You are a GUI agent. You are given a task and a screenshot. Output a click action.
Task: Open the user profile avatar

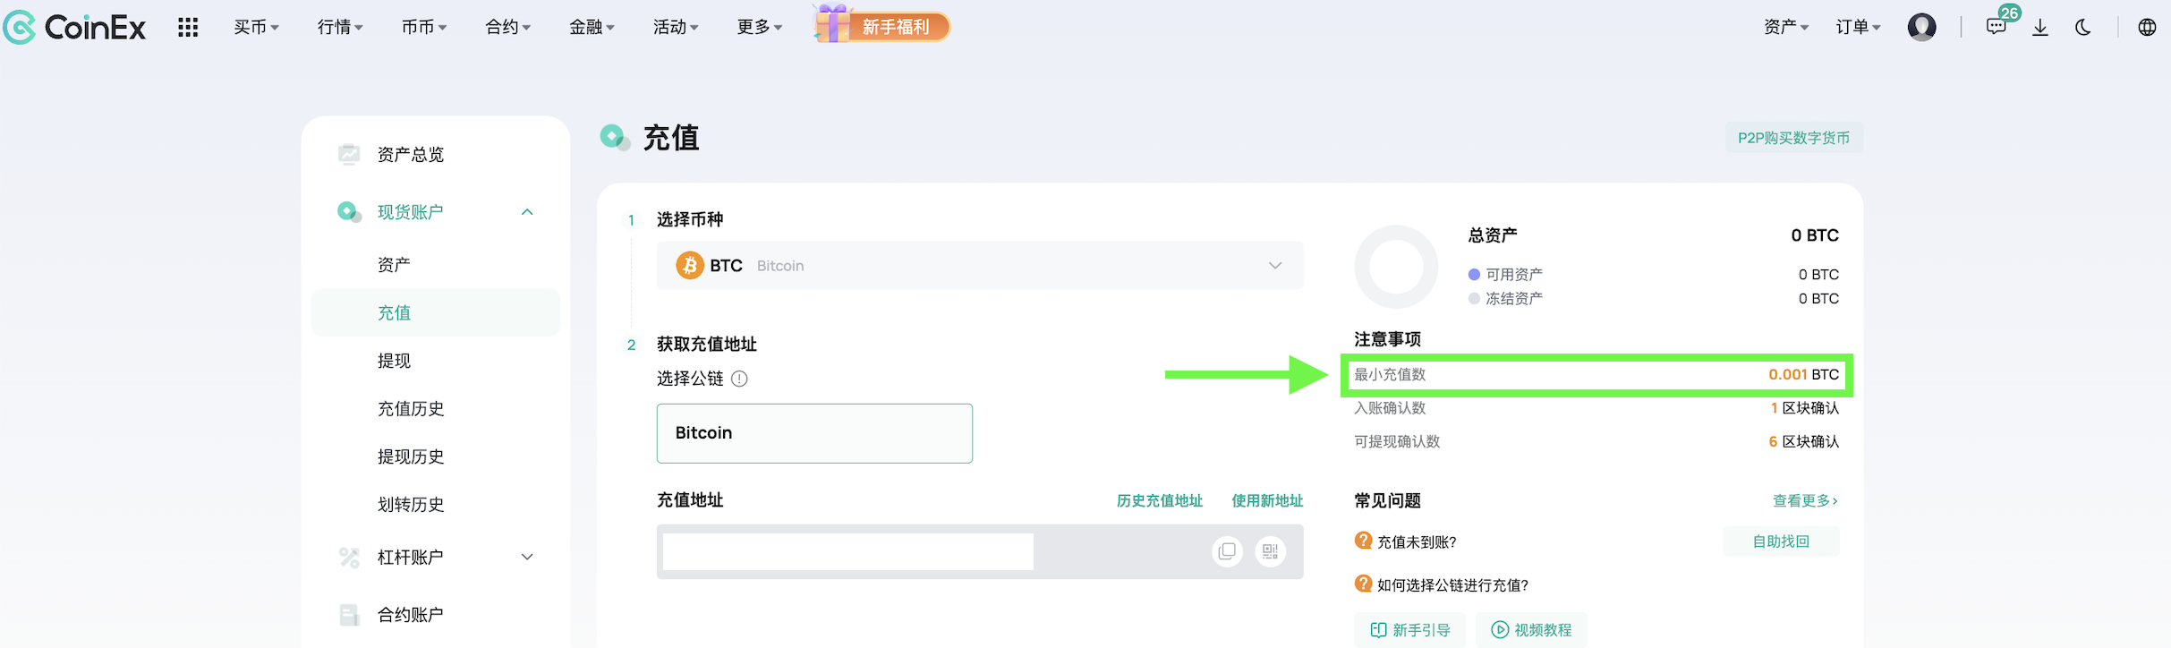(1921, 27)
